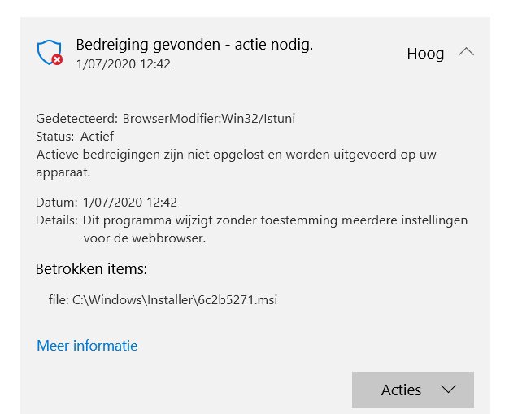Open the Meer informatie link

[x=87, y=346]
